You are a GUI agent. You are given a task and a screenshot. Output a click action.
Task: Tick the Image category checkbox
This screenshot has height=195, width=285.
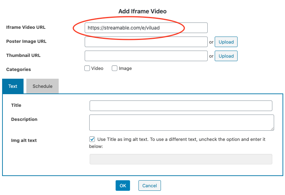coord(115,69)
